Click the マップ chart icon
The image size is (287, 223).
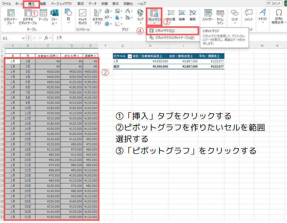(x=140, y=16)
